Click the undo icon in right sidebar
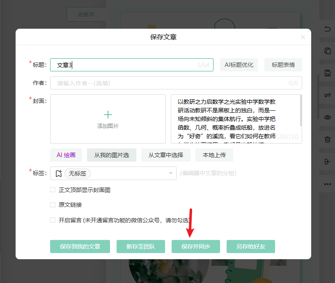The width and height of the screenshot is (335, 283). pyautogui.click(x=327, y=29)
